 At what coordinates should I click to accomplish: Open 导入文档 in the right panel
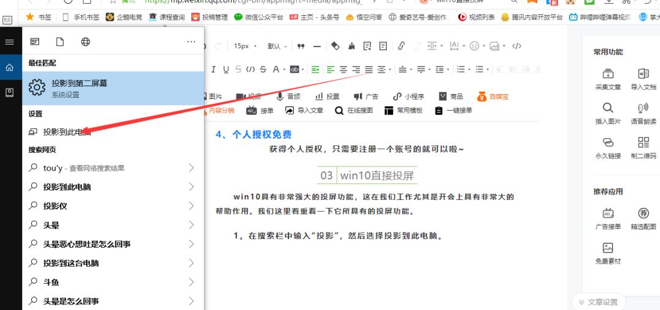click(x=643, y=79)
